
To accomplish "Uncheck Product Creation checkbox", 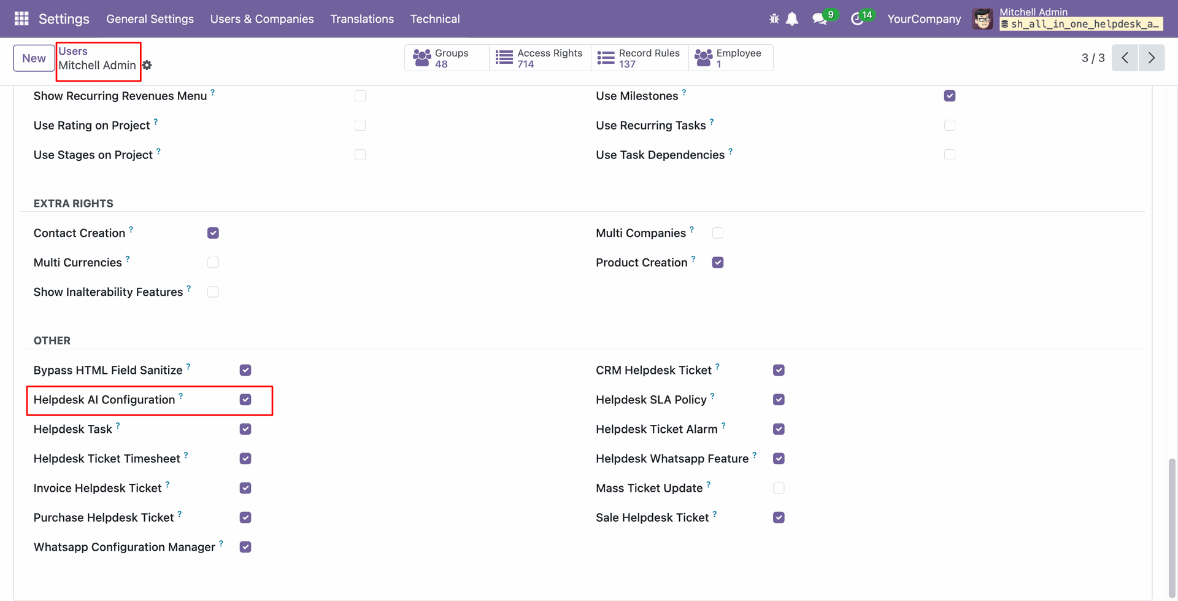I will click(x=718, y=262).
